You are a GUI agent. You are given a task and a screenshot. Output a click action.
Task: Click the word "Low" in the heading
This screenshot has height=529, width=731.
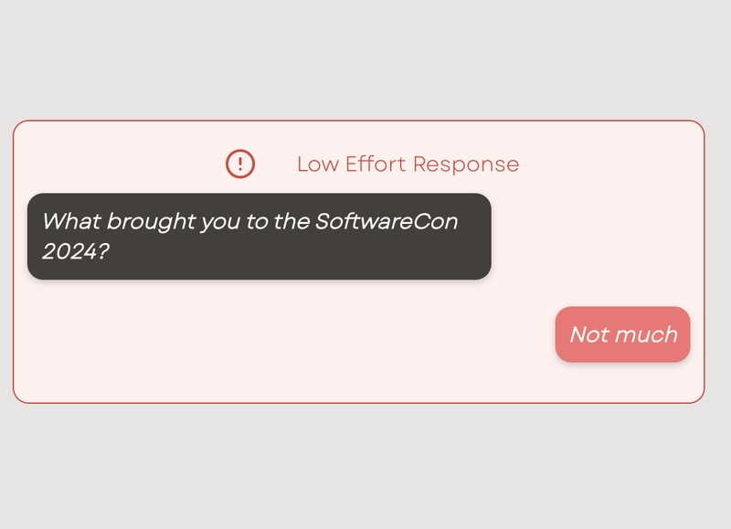(x=317, y=164)
